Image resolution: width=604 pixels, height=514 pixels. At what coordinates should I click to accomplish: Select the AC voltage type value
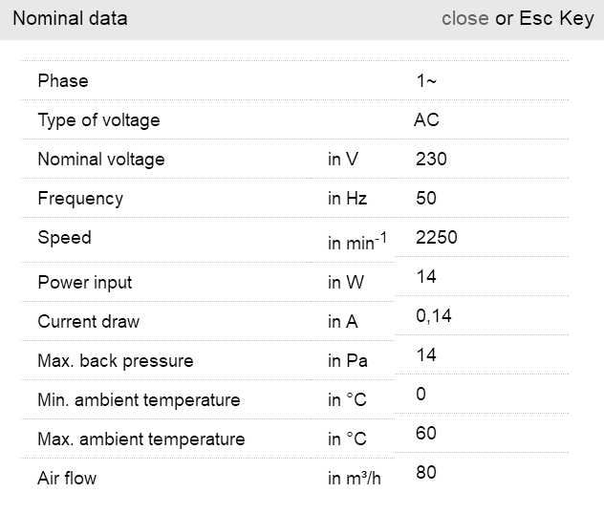pyautogui.click(x=426, y=120)
